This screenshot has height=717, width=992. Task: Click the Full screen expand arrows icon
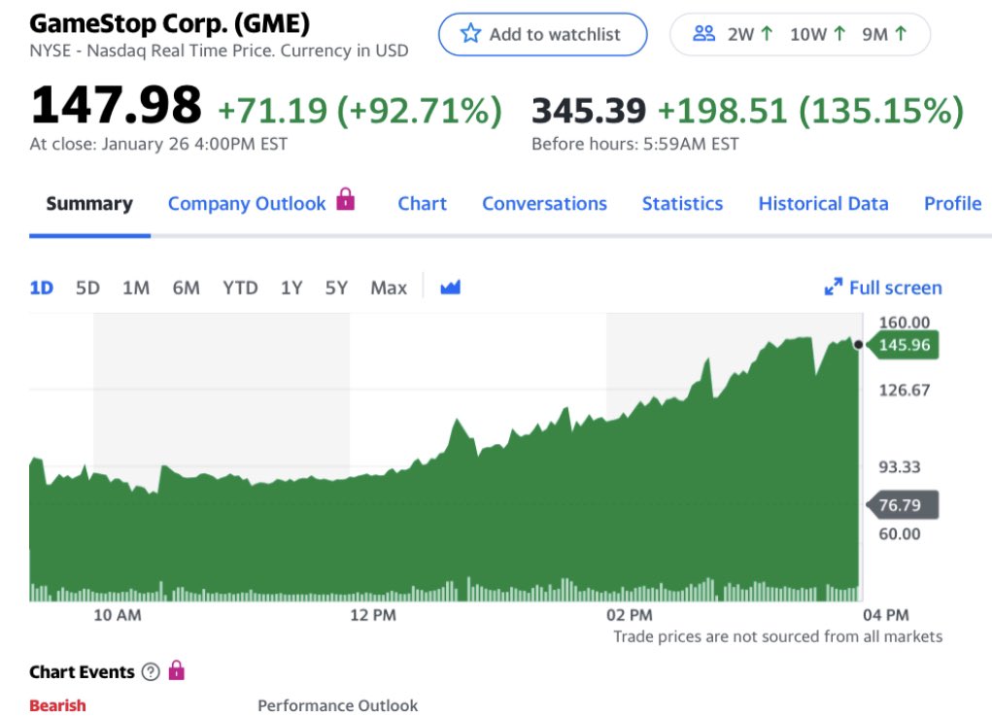[834, 288]
